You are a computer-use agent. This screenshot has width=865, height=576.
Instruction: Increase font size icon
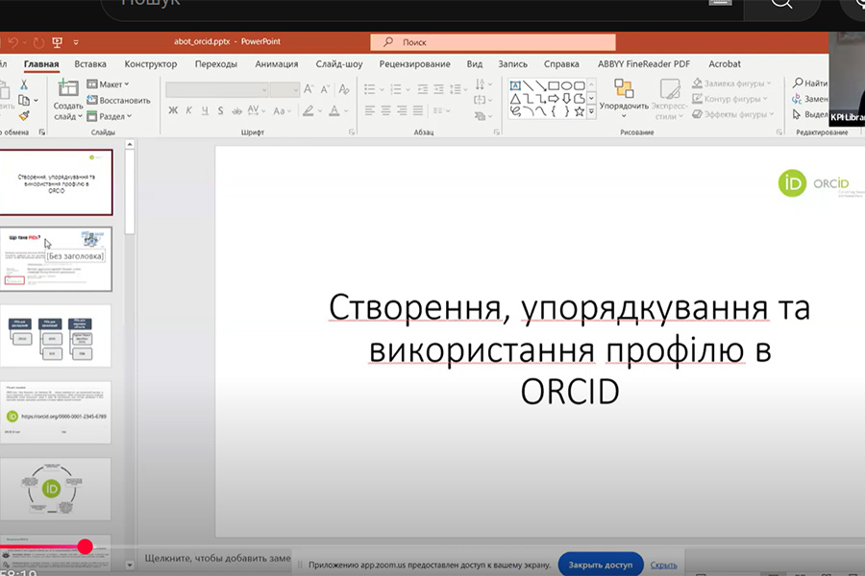[x=309, y=88]
